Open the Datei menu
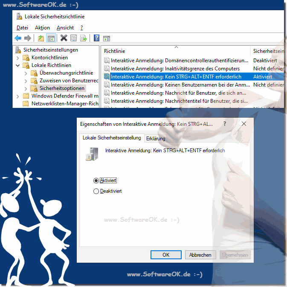Image resolution: width=287 pixels, height=287 pixels. coord(22,28)
